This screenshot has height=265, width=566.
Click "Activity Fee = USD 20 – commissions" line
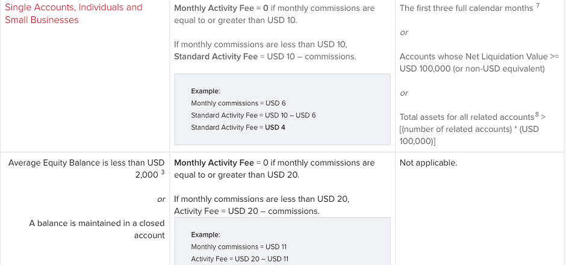(x=246, y=211)
